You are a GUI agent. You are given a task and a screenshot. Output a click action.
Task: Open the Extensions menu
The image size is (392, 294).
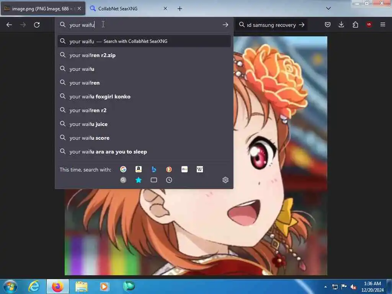355,24
